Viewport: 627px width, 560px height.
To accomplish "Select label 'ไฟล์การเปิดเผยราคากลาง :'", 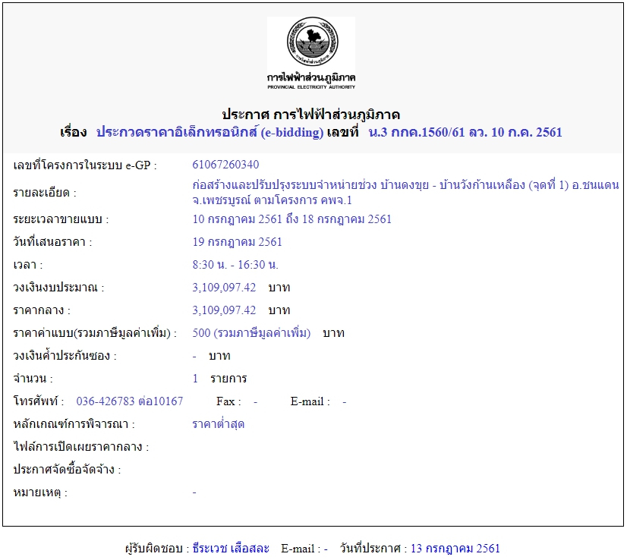I will tap(80, 447).
